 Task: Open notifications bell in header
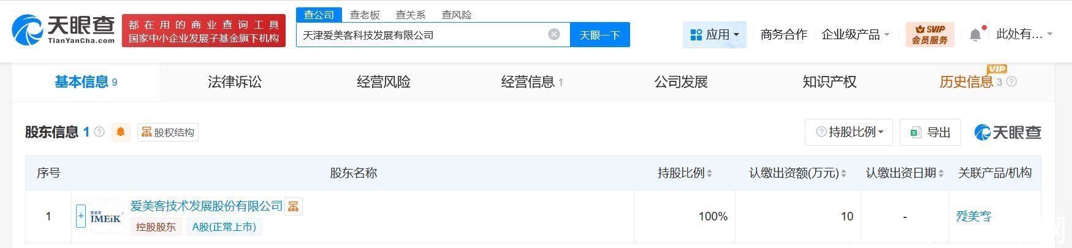click(x=975, y=35)
